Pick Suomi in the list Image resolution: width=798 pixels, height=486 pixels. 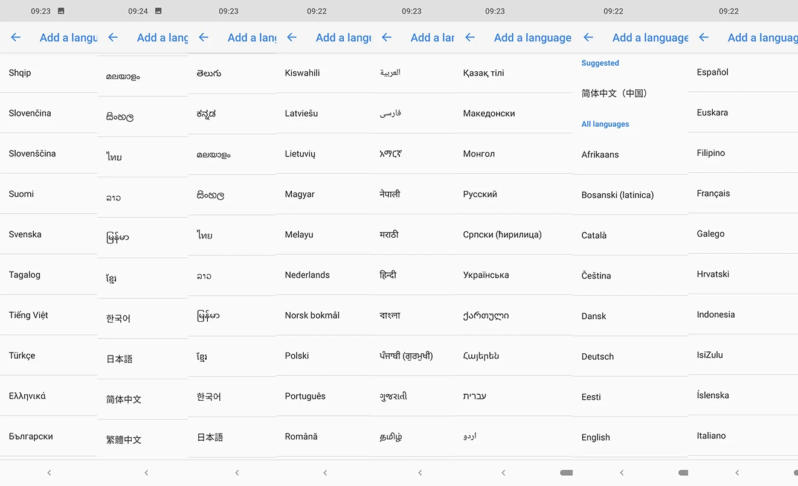48,194
